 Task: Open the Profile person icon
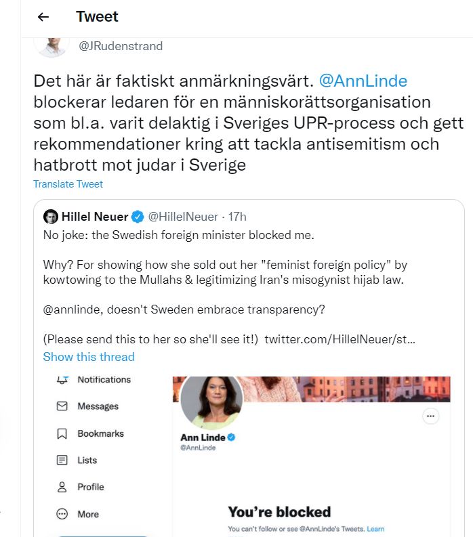(62, 487)
